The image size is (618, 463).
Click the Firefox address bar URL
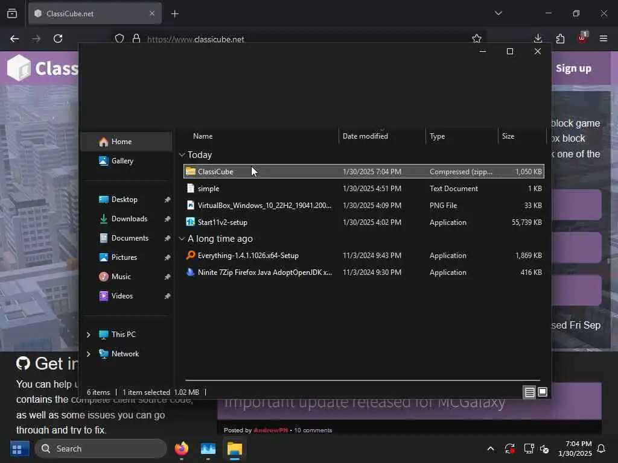click(x=196, y=39)
